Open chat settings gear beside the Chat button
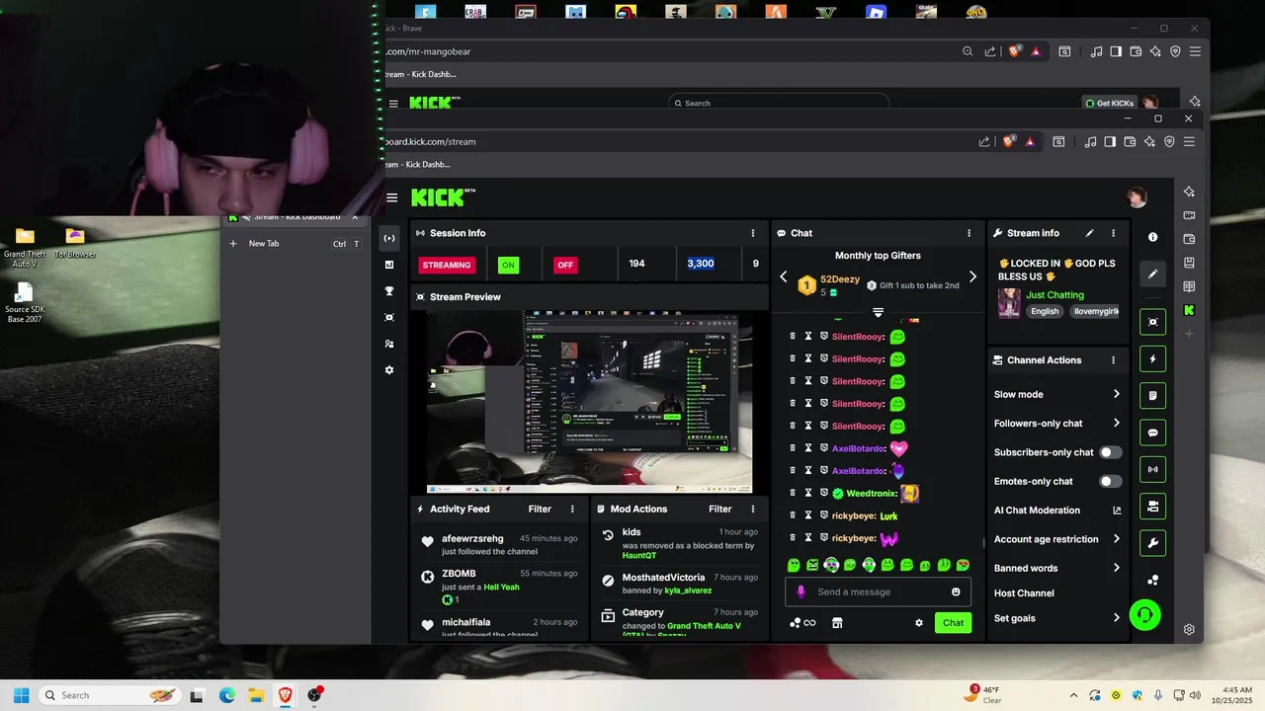The width and height of the screenshot is (1265, 711). 919,623
